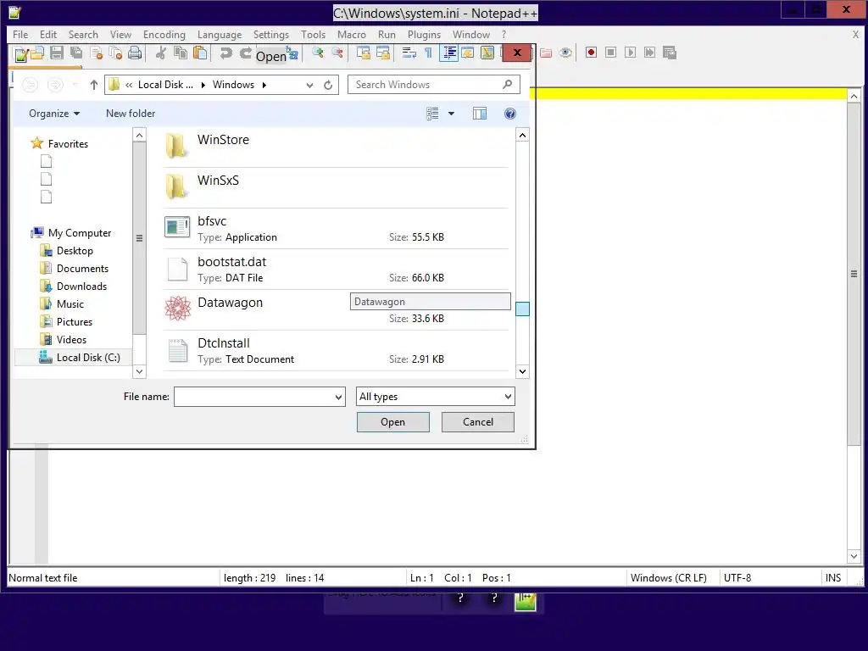The width and height of the screenshot is (868, 651).
Task: Start macro recording with red dot icon
Action: [591, 53]
